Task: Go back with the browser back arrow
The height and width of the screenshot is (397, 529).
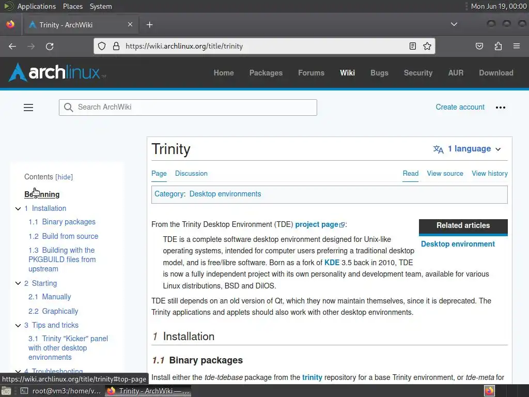Action: (12, 46)
